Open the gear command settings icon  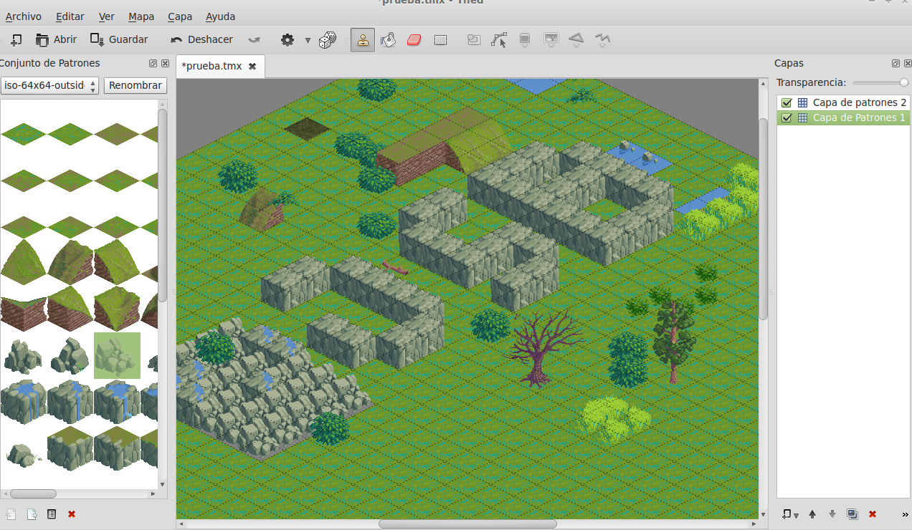[x=288, y=40]
